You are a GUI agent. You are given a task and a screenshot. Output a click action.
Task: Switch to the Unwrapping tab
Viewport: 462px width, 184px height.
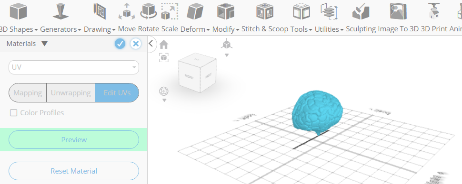[x=70, y=93]
